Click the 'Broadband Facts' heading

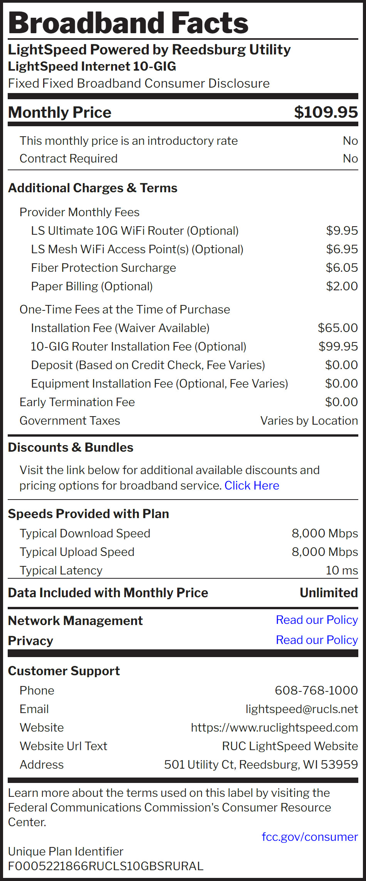[x=128, y=23]
